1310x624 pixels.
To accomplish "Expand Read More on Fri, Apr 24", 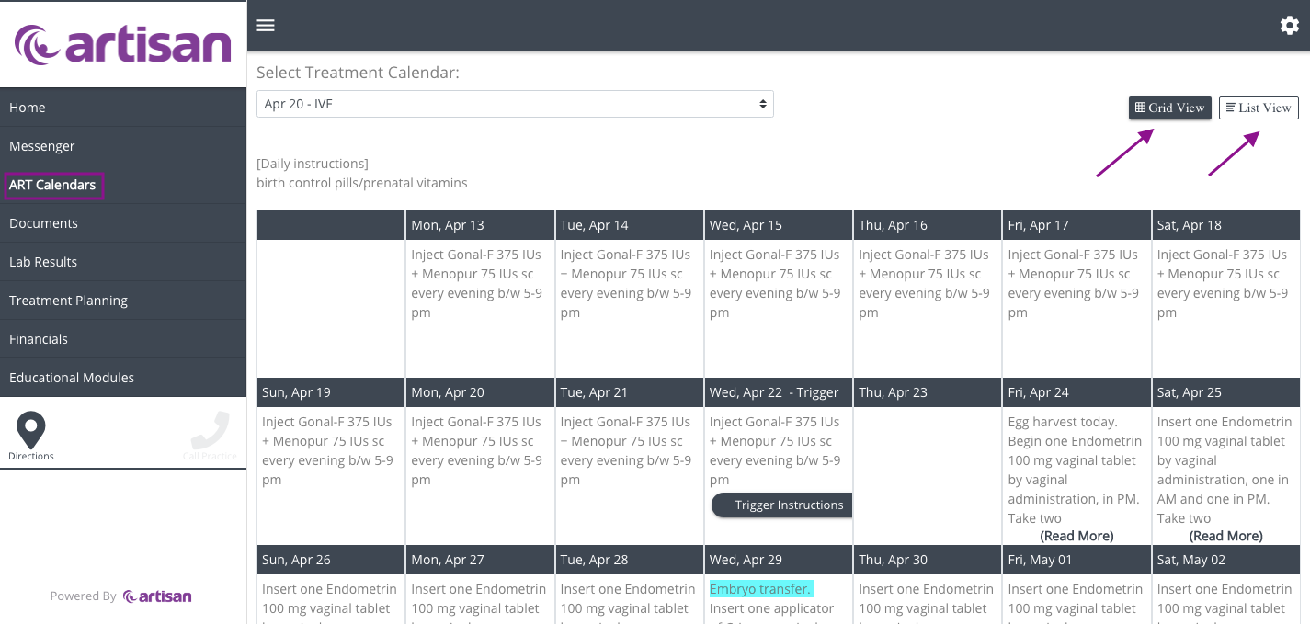I will point(1076,536).
